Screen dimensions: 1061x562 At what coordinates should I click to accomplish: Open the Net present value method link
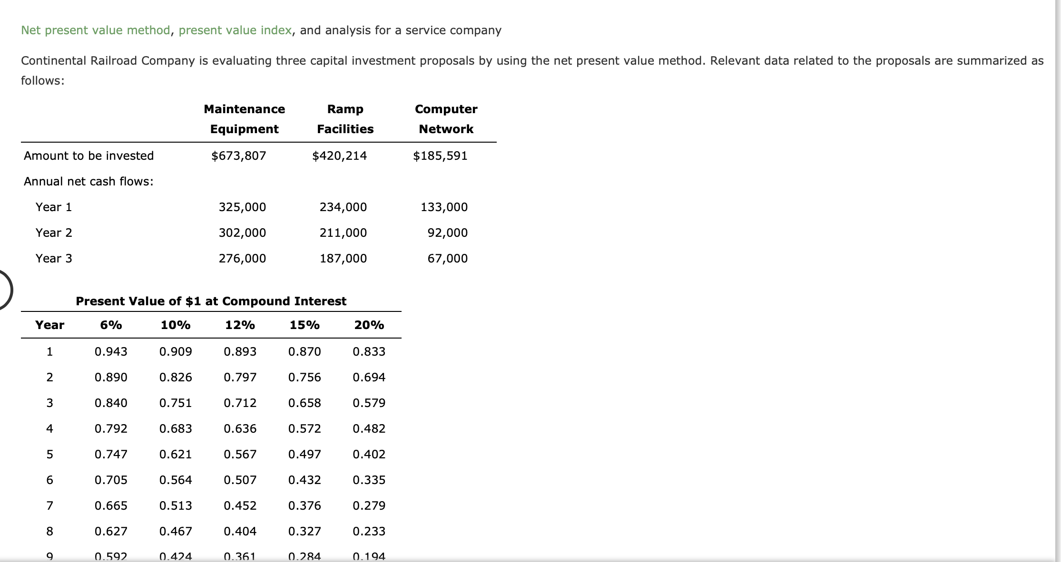[95, 30]
